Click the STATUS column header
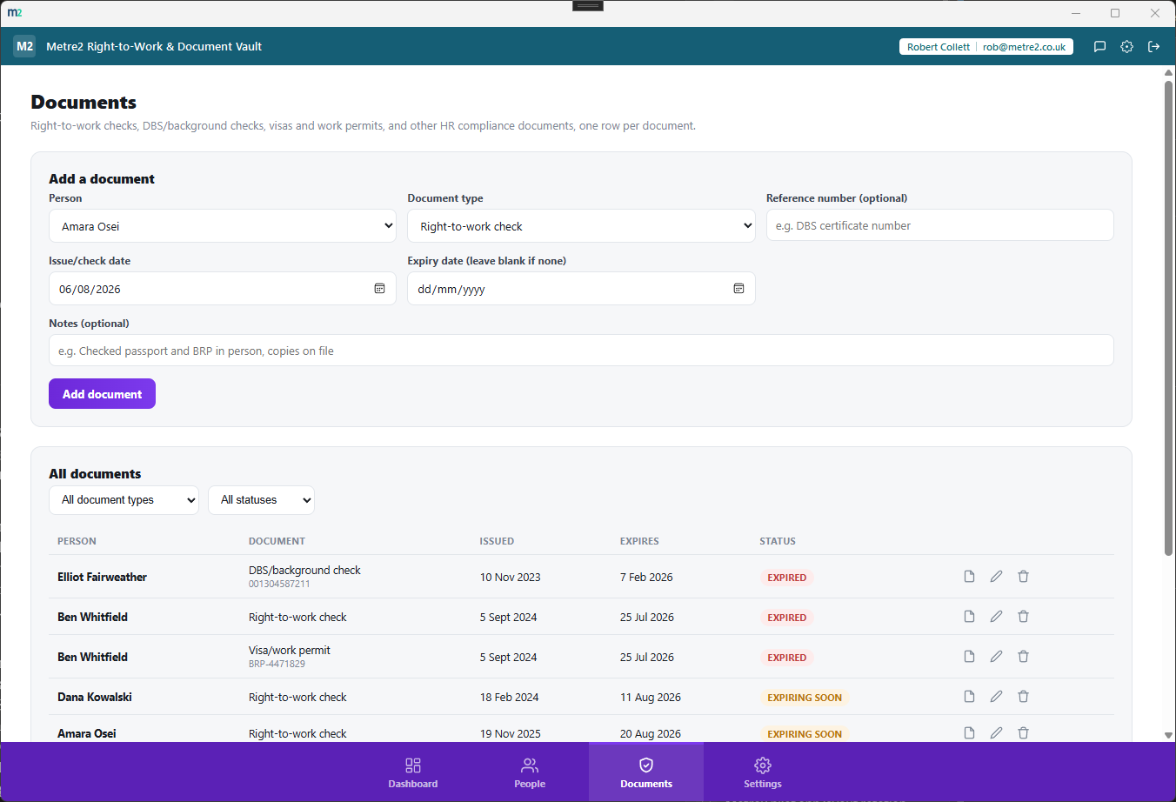Viewport: 1176px width, 802px height. (x=778, y=541)
